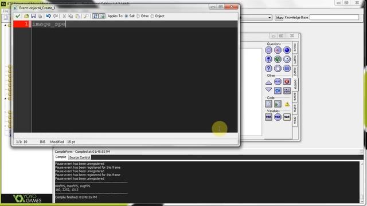
Task: Switch to the score actions tab
Action: (295, 97)
